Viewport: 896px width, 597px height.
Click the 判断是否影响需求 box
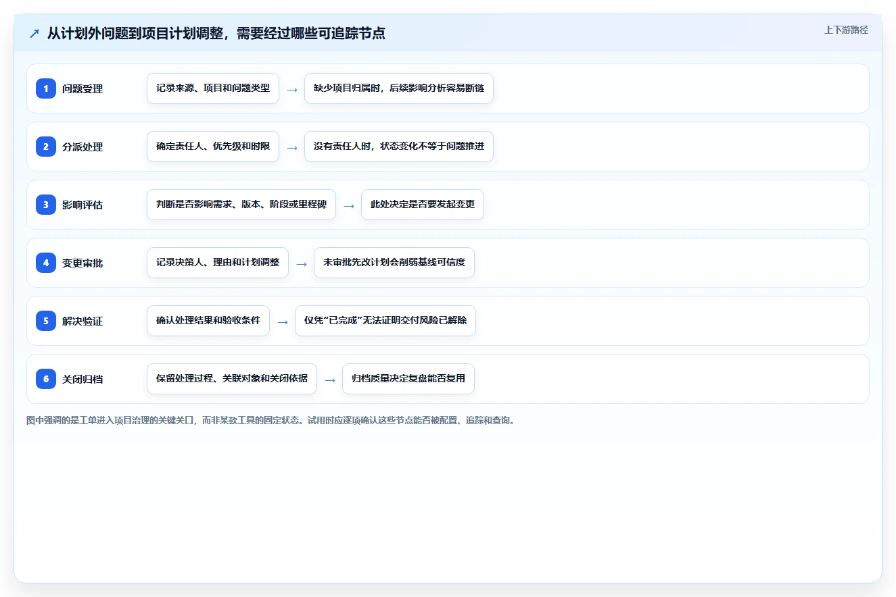pyautogui.click(x=241, y=205)
